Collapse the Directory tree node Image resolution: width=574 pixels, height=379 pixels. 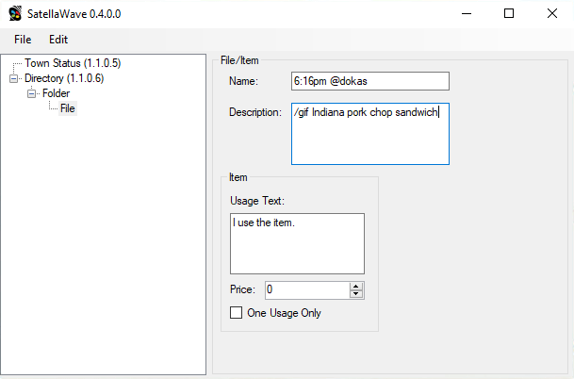(13, 78)
